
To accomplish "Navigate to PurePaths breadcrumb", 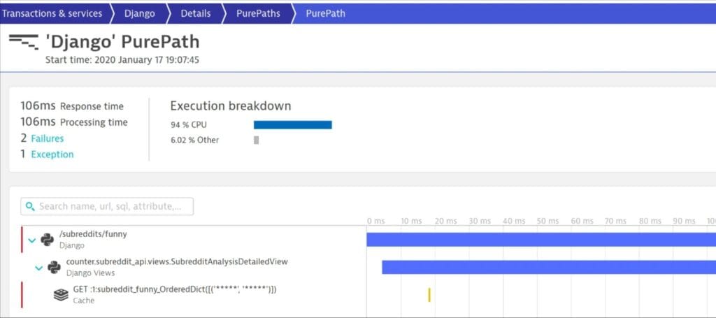I will click(257, 14).
